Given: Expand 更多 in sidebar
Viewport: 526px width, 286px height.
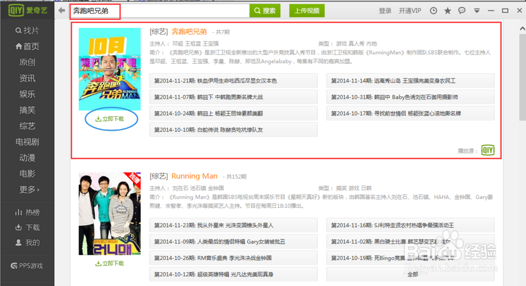Looking at the screenshot, I should coord(29,189).
